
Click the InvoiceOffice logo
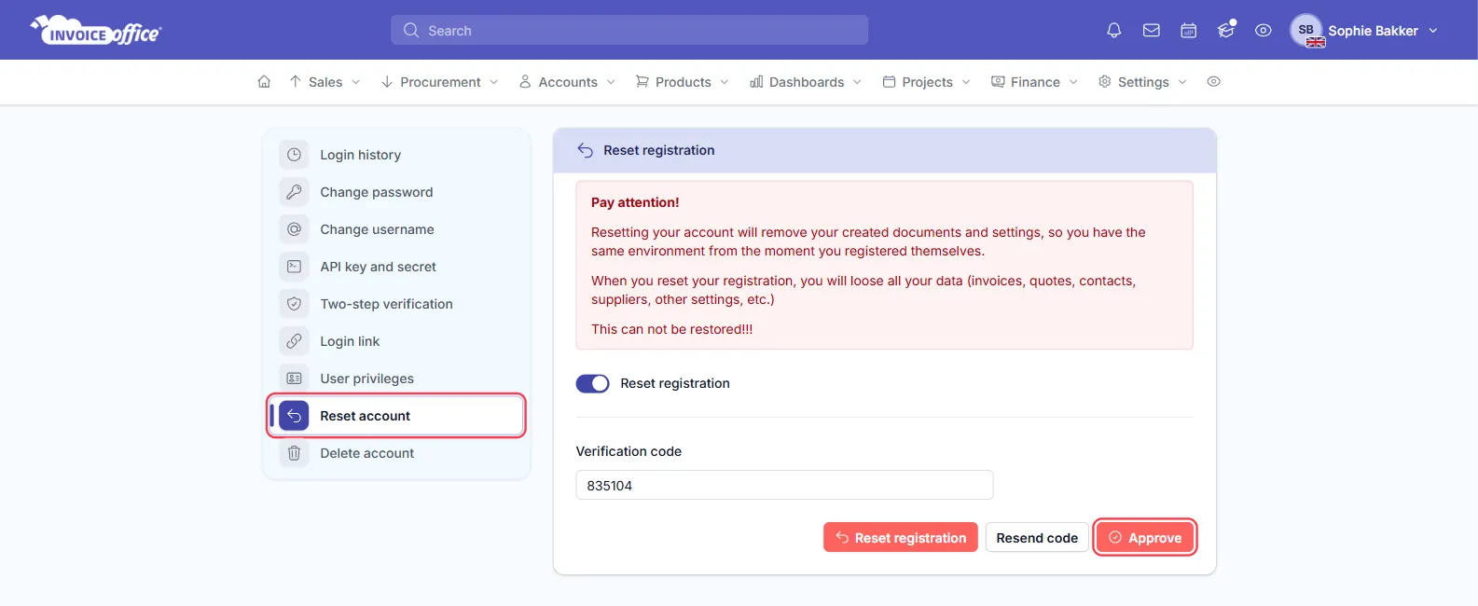(x=96, y=31)
